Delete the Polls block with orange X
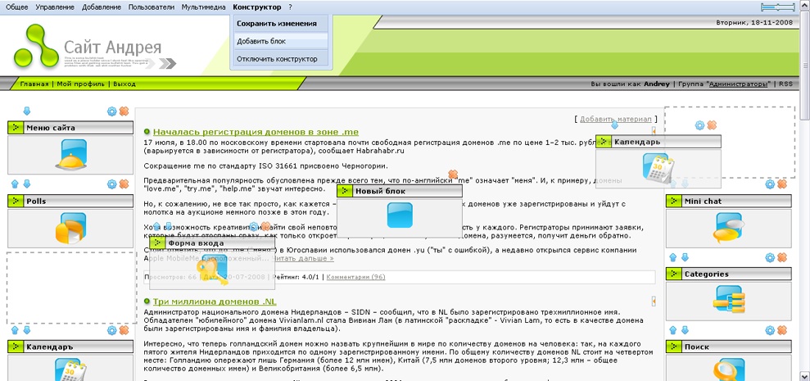The image size is (810, 381). tap(124, 184)
